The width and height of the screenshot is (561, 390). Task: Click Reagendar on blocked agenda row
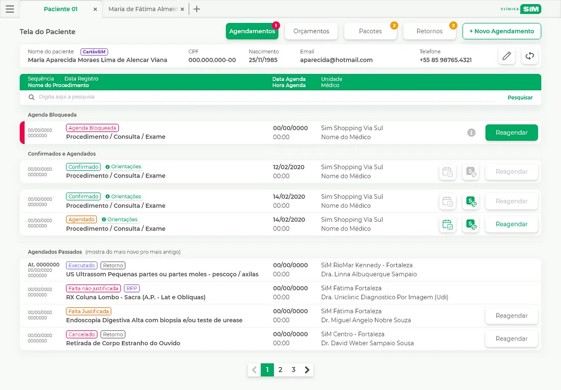coord(511,133)
